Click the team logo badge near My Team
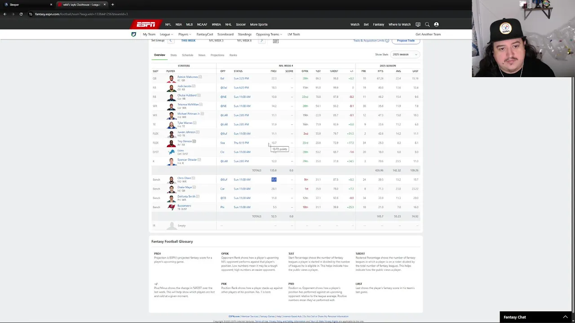 tap(133, 34)
